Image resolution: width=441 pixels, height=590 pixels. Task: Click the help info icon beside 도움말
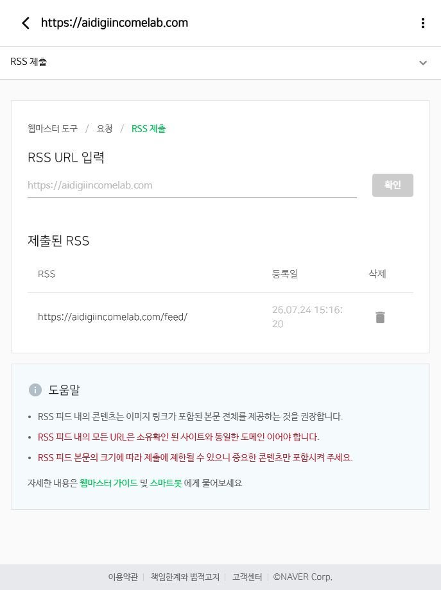click(x=35, y=389)
